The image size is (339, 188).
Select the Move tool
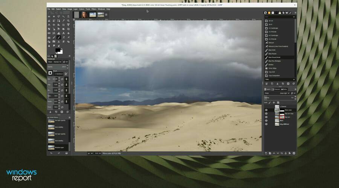click(x=54, y=25)
